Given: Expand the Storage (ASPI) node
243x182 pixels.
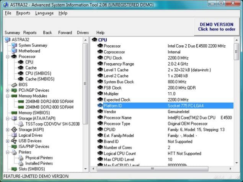Looking at the screenshot, I should tap(8, 130).
